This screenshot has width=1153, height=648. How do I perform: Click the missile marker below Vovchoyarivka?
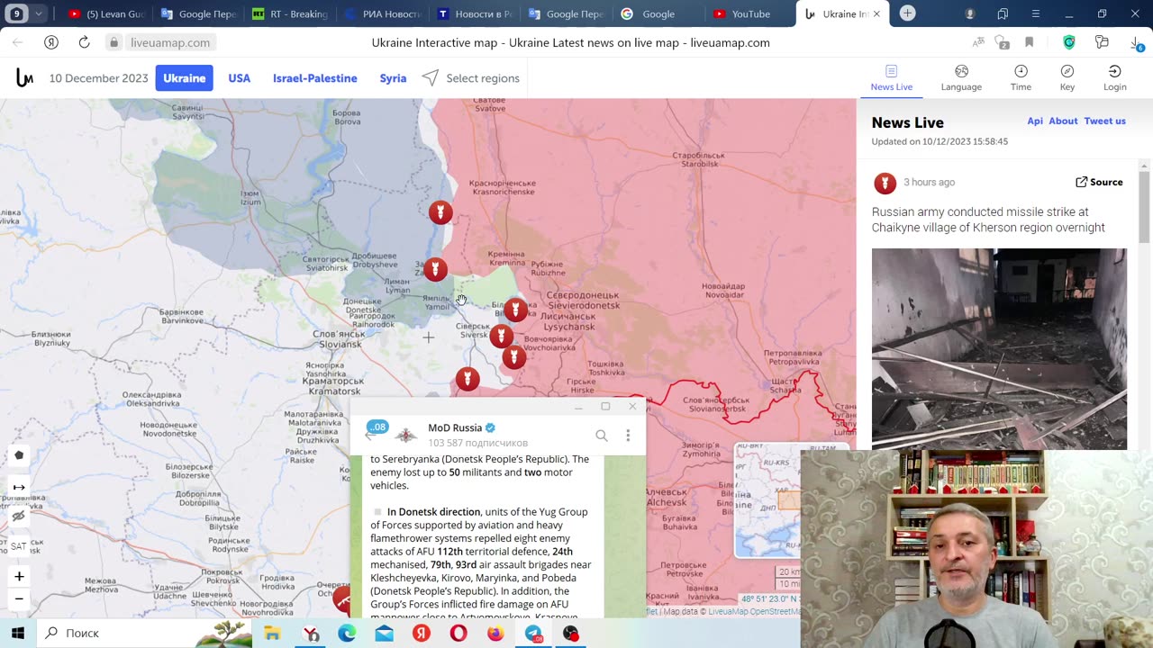pyautogui.click(x=513, y=357)
